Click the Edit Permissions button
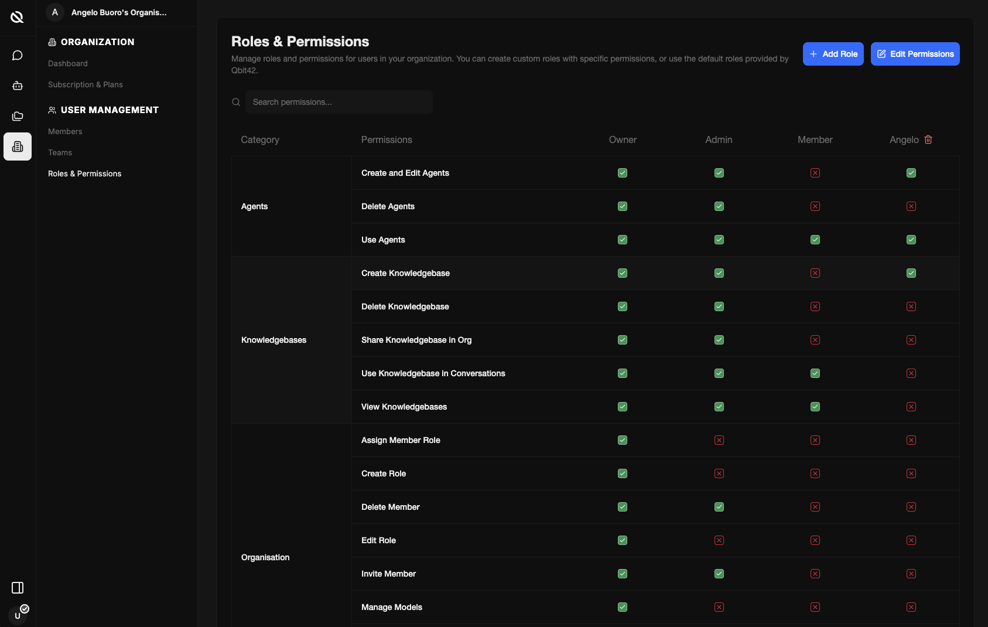988x627 pixels. 915,54
